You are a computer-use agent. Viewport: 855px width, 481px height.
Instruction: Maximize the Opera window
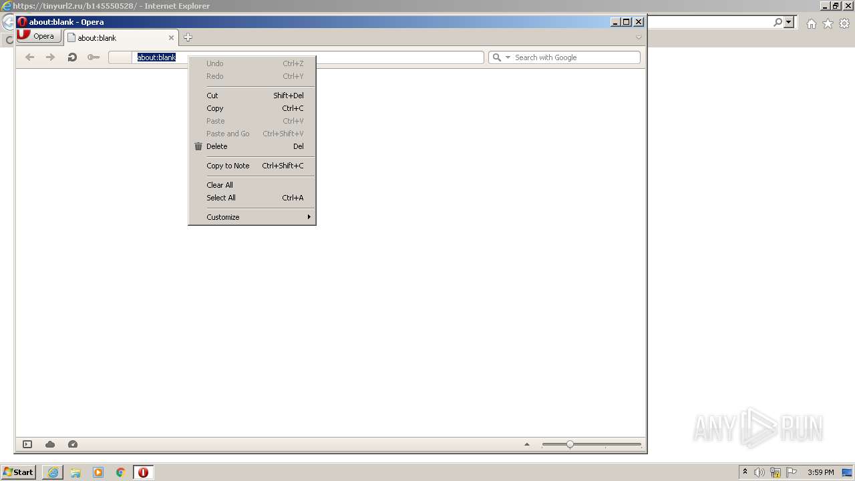(x=626, y=22)
